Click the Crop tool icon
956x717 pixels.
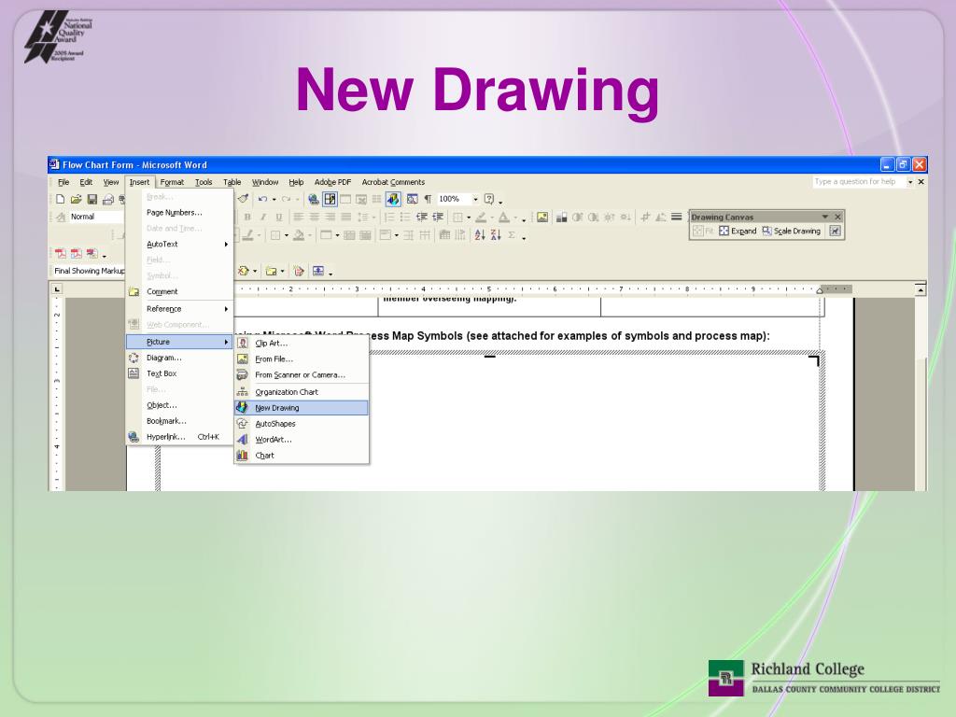645,217
